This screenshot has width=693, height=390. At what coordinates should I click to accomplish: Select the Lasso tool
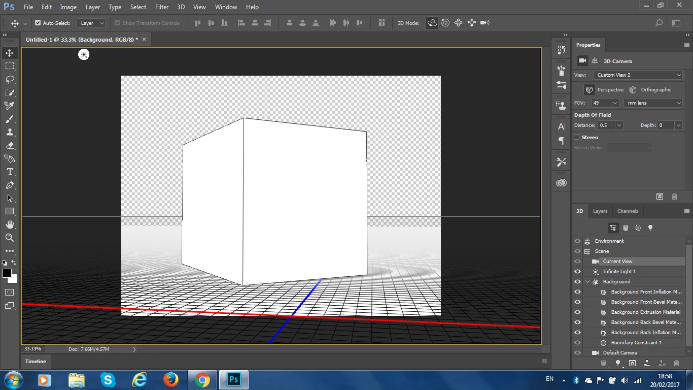(x=10, y=79)
